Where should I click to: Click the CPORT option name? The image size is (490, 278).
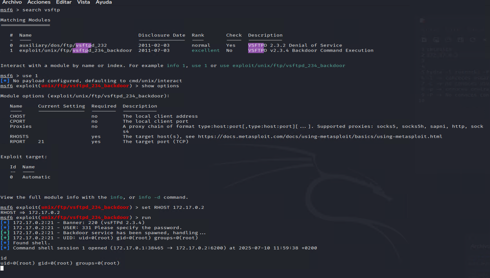[18, 121]
